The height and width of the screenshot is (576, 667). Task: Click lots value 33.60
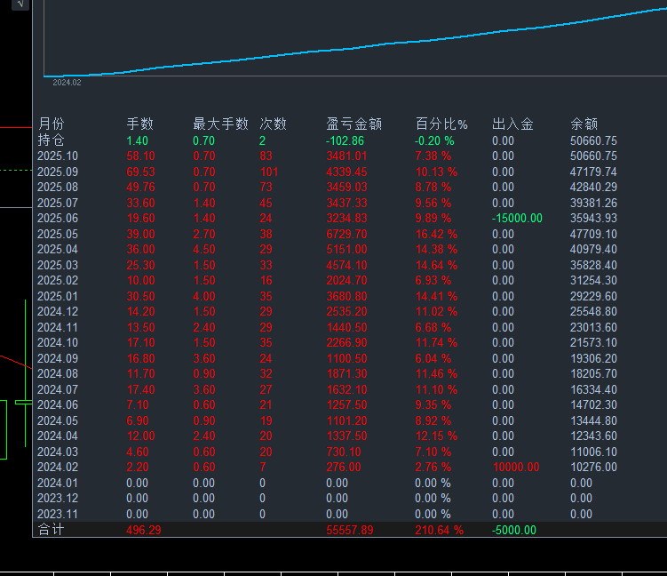pyautogui.click(x=141, y=203)
